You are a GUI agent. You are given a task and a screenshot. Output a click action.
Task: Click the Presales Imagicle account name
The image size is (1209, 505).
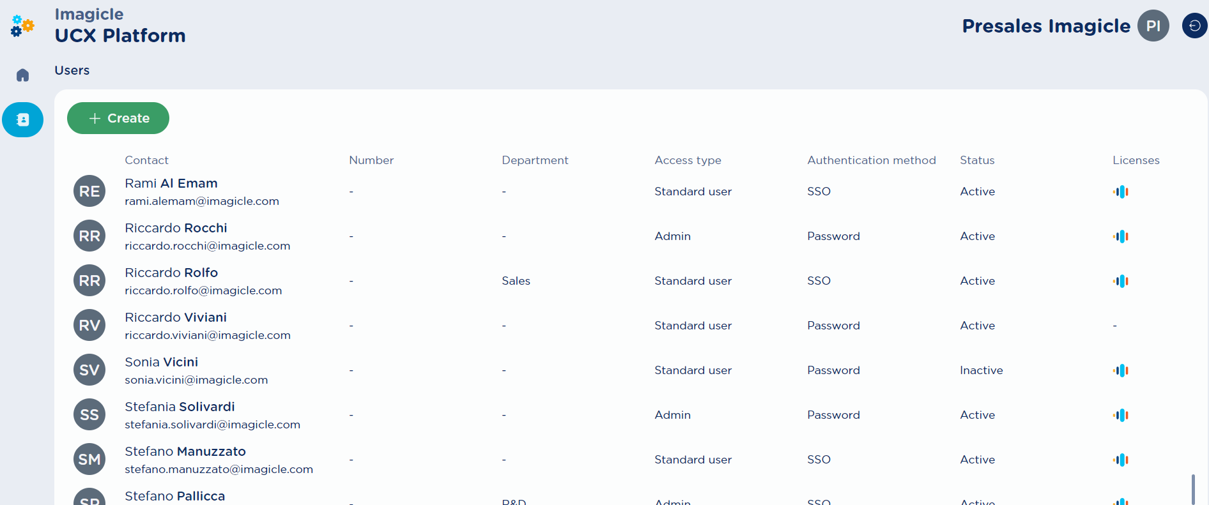click(1046, 26)
